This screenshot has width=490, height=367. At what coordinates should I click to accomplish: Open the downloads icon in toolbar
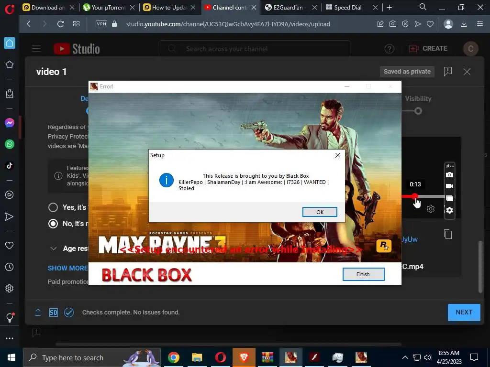pos(464,24)
